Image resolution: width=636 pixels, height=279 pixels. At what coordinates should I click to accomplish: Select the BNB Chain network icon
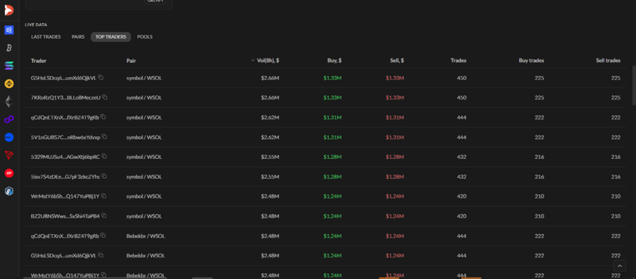pyautogui.click(x=9, y=83)
